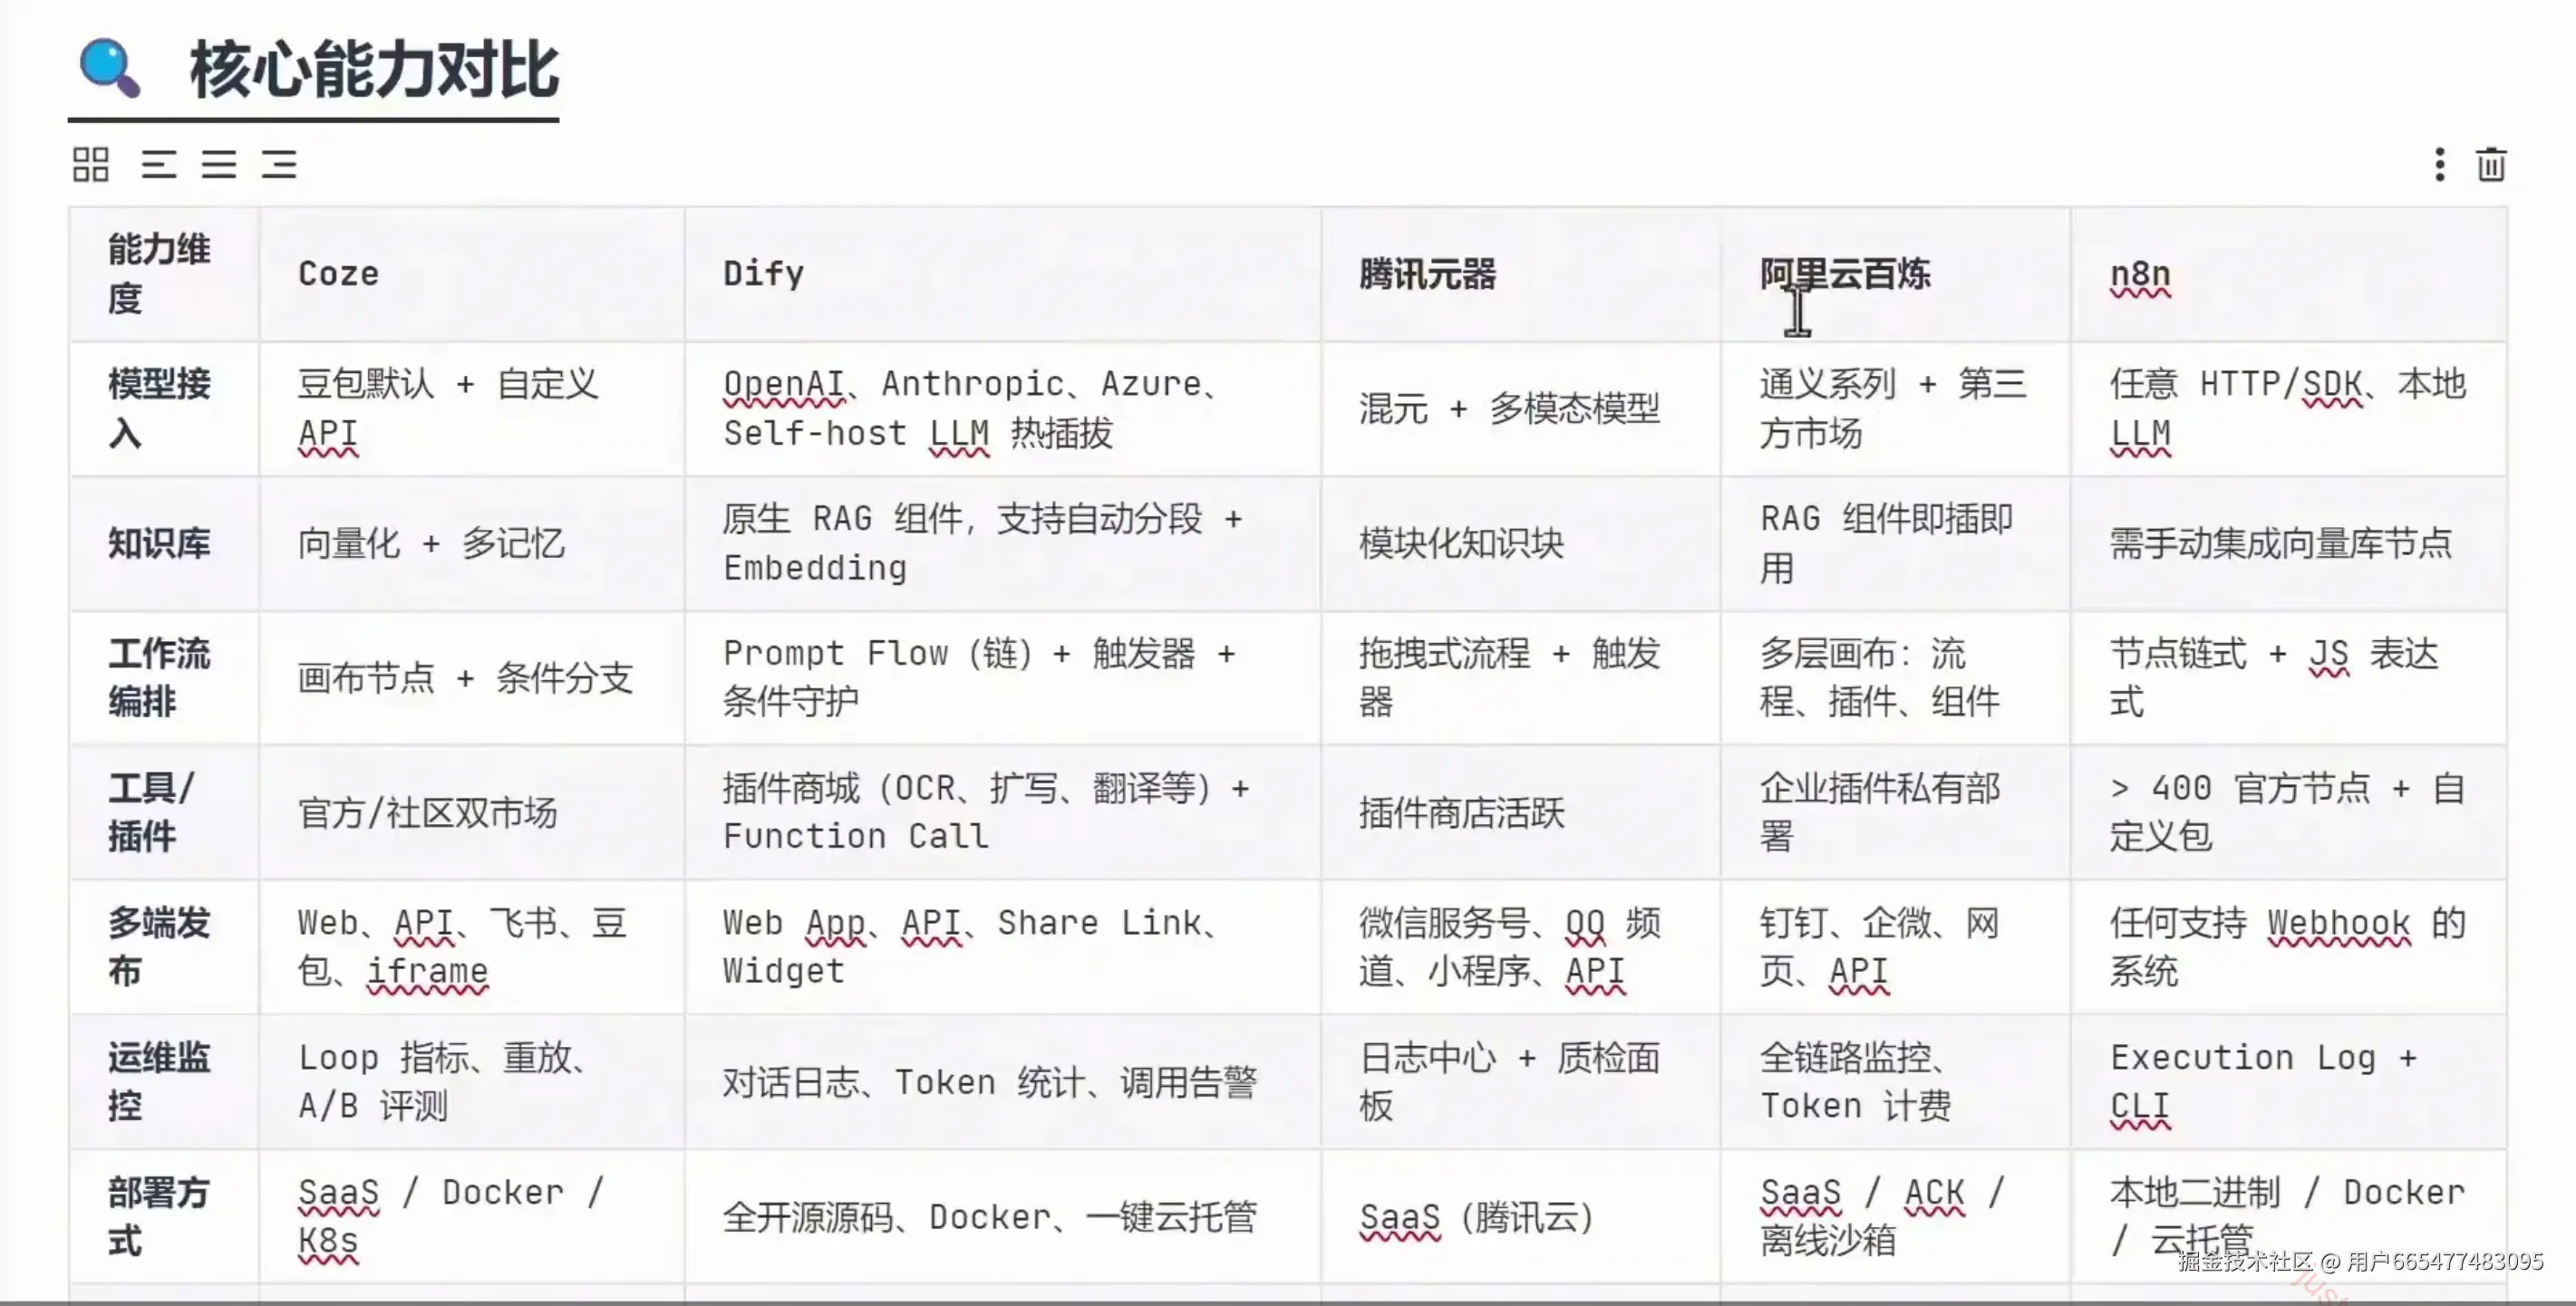2576x1306 pixels.
Task: Click the cell '任意 HTTP/SDK、本地 LLM'
Action: [x=2289, y=408]
